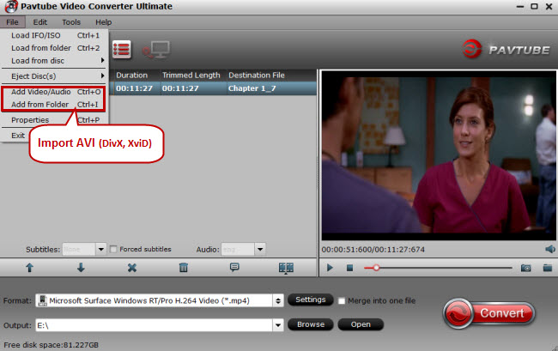Mute the preview speaker icon

coord(549,249)
